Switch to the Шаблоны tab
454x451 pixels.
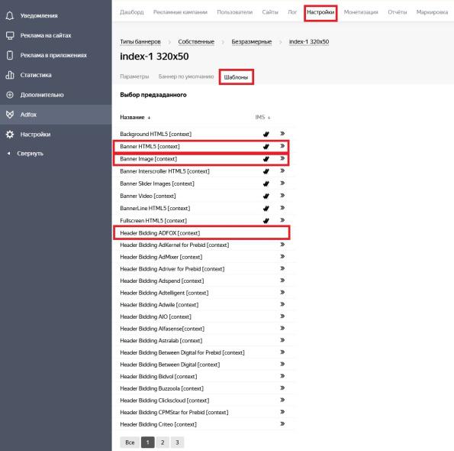pyautogui.click(x=236, y=77)
